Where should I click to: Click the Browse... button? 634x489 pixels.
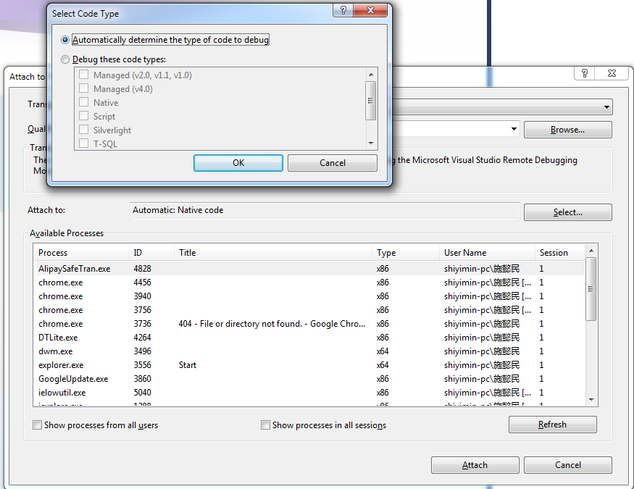tap(567, 130)
